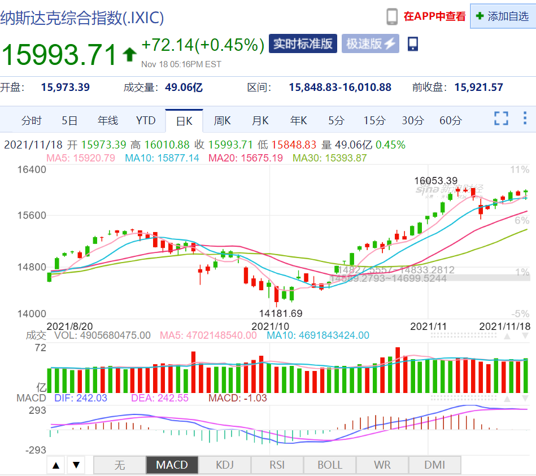Select the WR indicator tab

382,465
